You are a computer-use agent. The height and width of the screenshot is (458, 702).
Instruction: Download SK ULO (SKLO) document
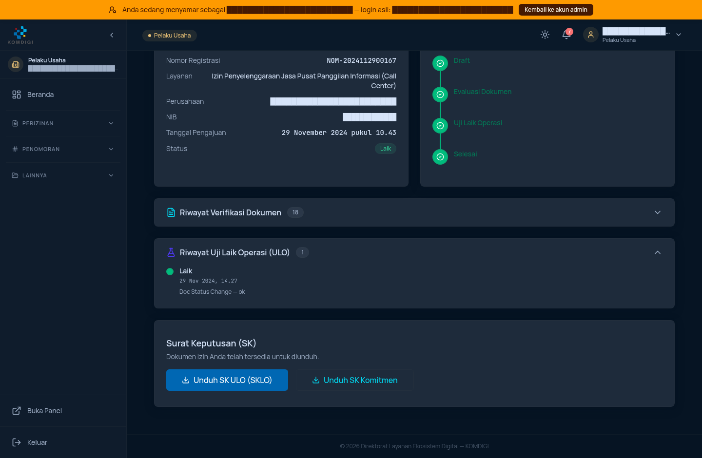pyautogui.click(x=227, y=380)
